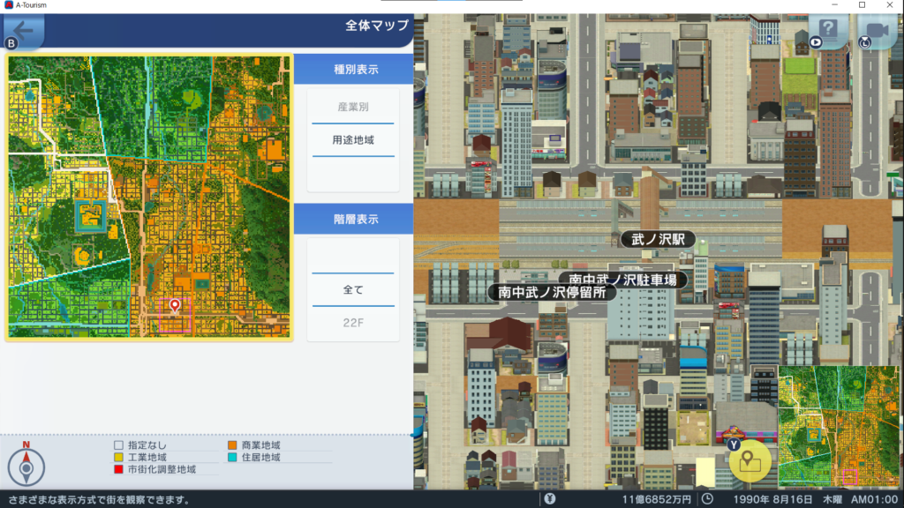904x508 pixels.
Task: Click the 武ノ沢駅 station label
Action: click(658, 239)
